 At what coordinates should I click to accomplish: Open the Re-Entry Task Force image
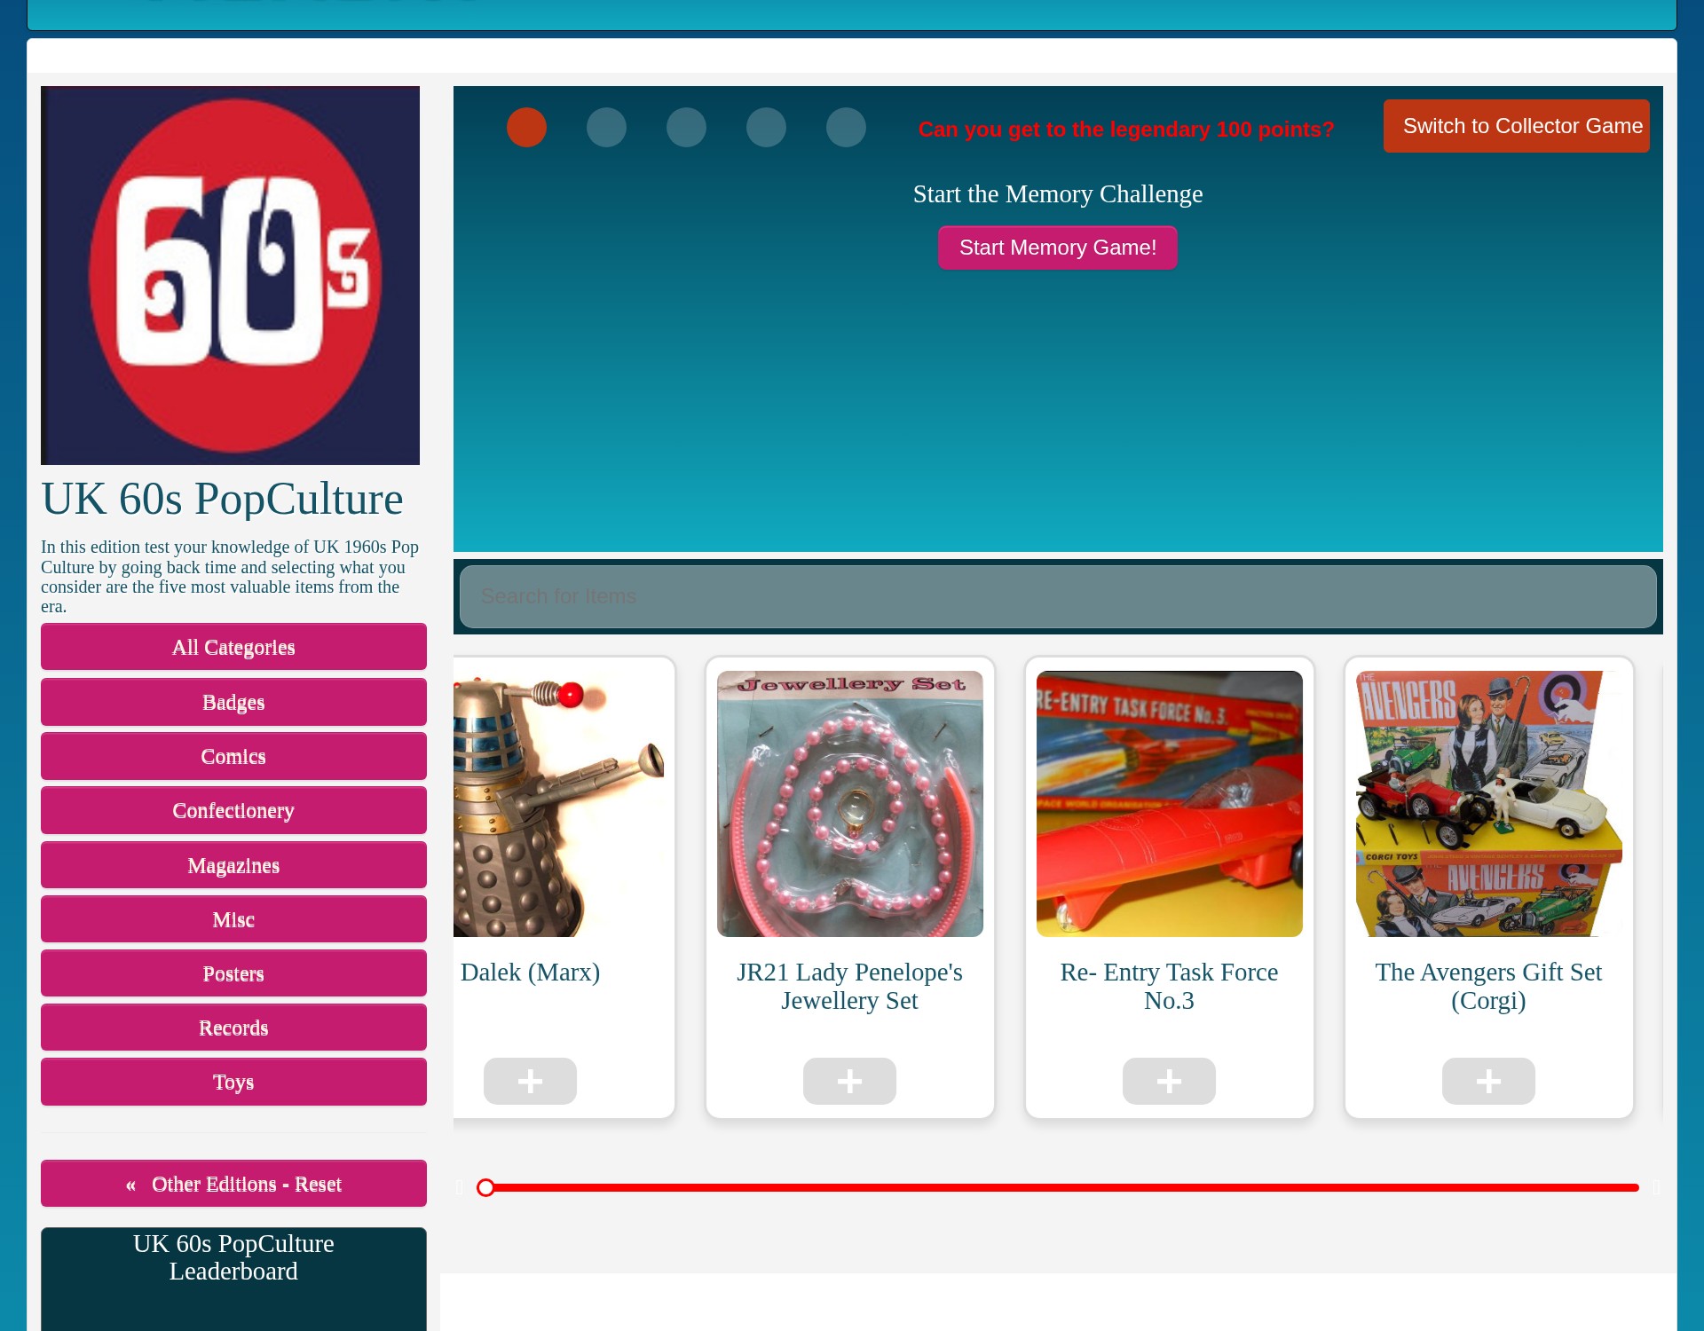1169,804
